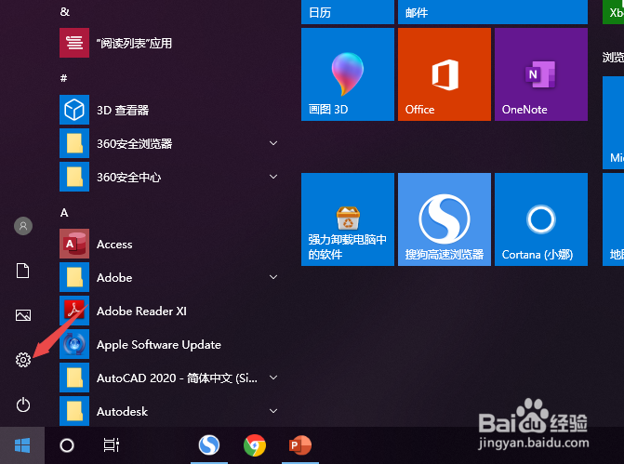Click the '"阅读列表"应用' label

134,43
